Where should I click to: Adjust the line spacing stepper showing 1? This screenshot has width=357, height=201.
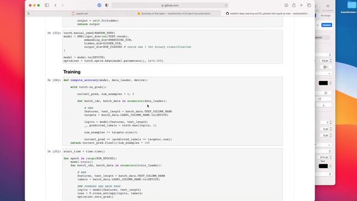(x=331, y=123)
